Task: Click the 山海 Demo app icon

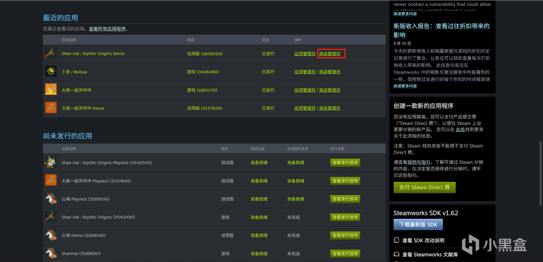Action: [x=51, y=235]
